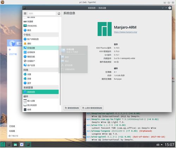Click the 系统信息 page title

69,13
